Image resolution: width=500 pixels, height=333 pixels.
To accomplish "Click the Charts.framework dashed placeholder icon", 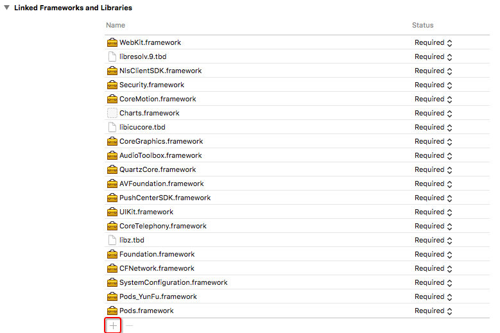I will (x=112, y=113).
